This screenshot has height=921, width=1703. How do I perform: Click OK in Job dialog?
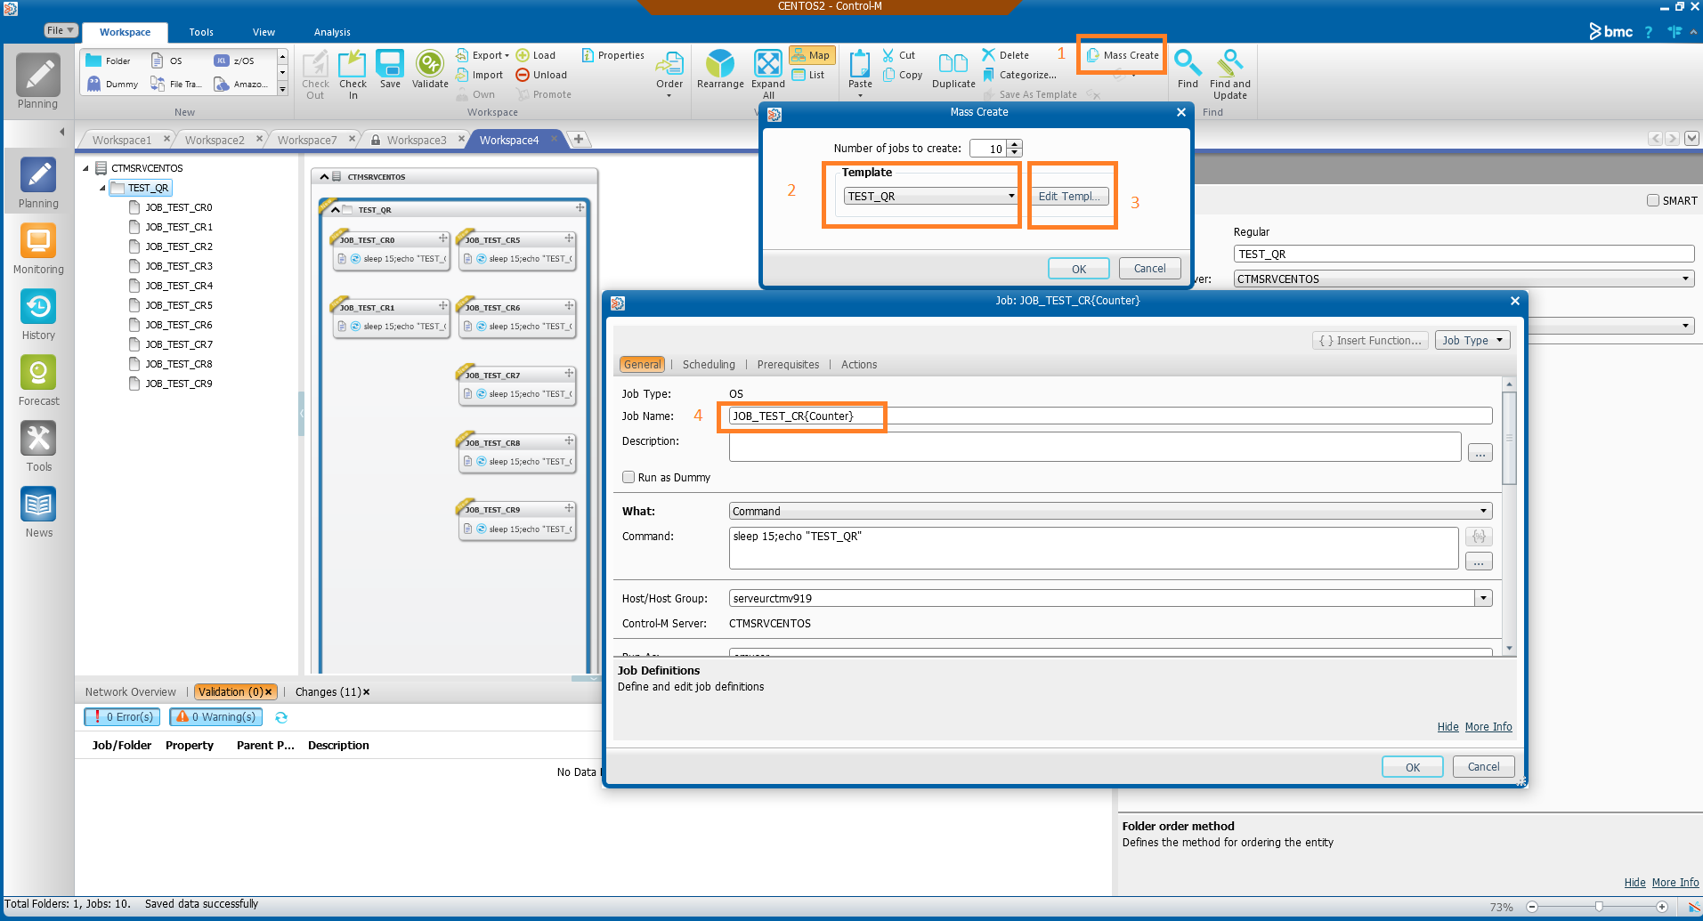(x=1413, y=767)
